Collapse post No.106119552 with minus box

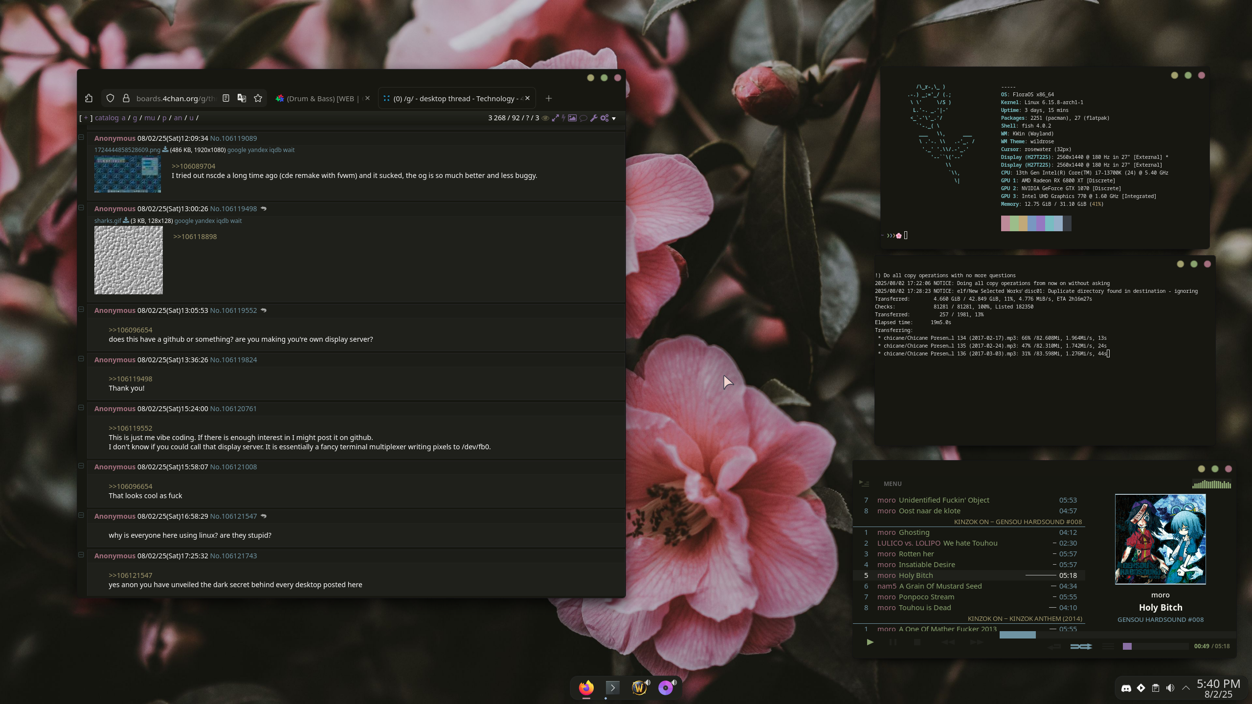pyautogui.click(x=81, y=309)
